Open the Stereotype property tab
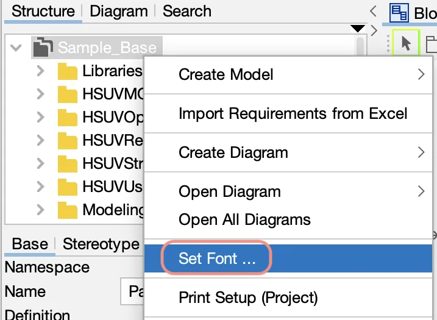 click(x=101, y=244)
